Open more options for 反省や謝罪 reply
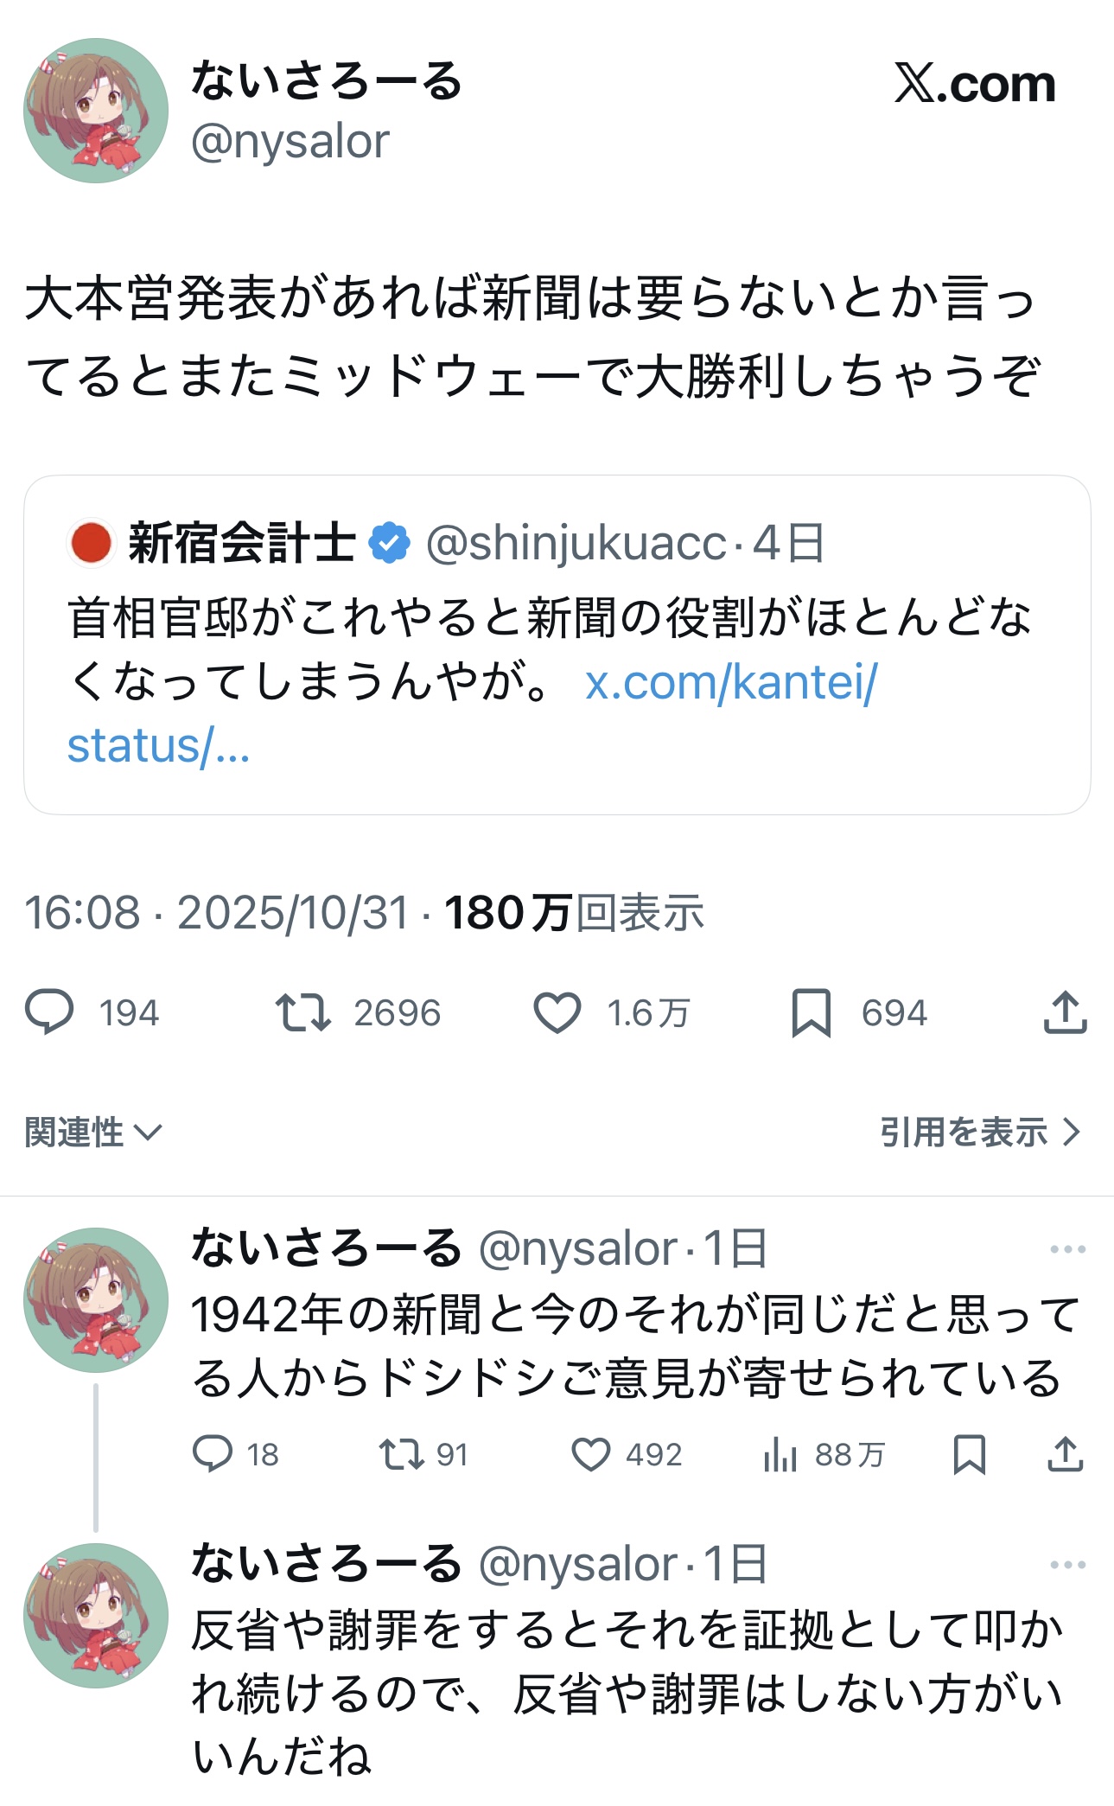 point(1067,1565)
